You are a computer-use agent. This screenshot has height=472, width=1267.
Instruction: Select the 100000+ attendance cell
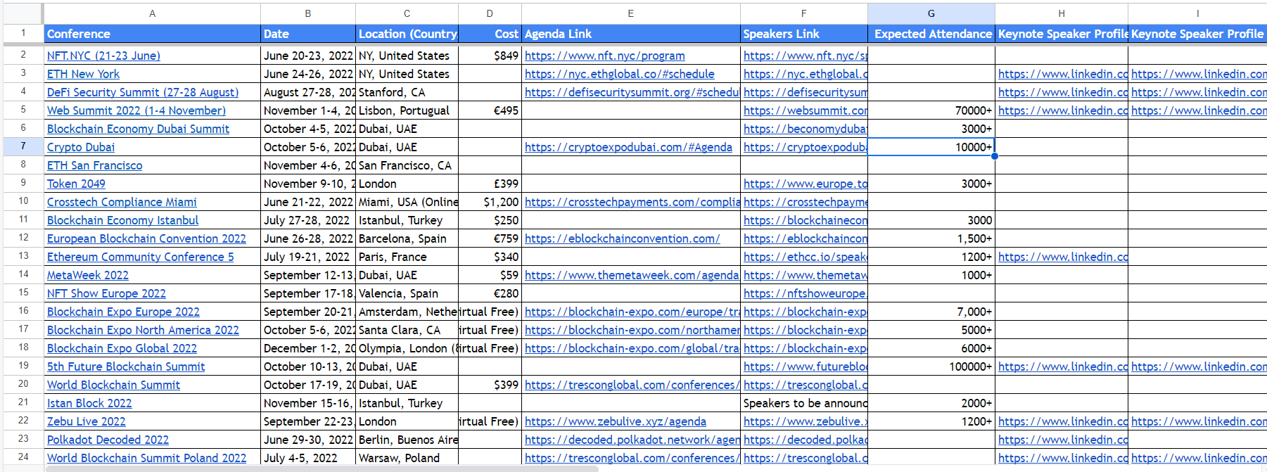click(931, 366)
